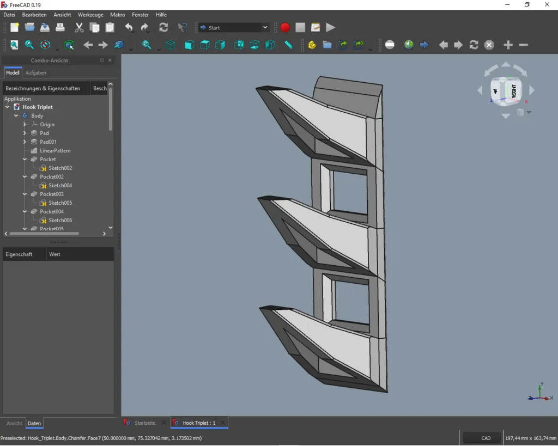Screen dimensions: 558x446
Task: Open the Start workbench selector dropdown
Action: click(x=234, y=27)
